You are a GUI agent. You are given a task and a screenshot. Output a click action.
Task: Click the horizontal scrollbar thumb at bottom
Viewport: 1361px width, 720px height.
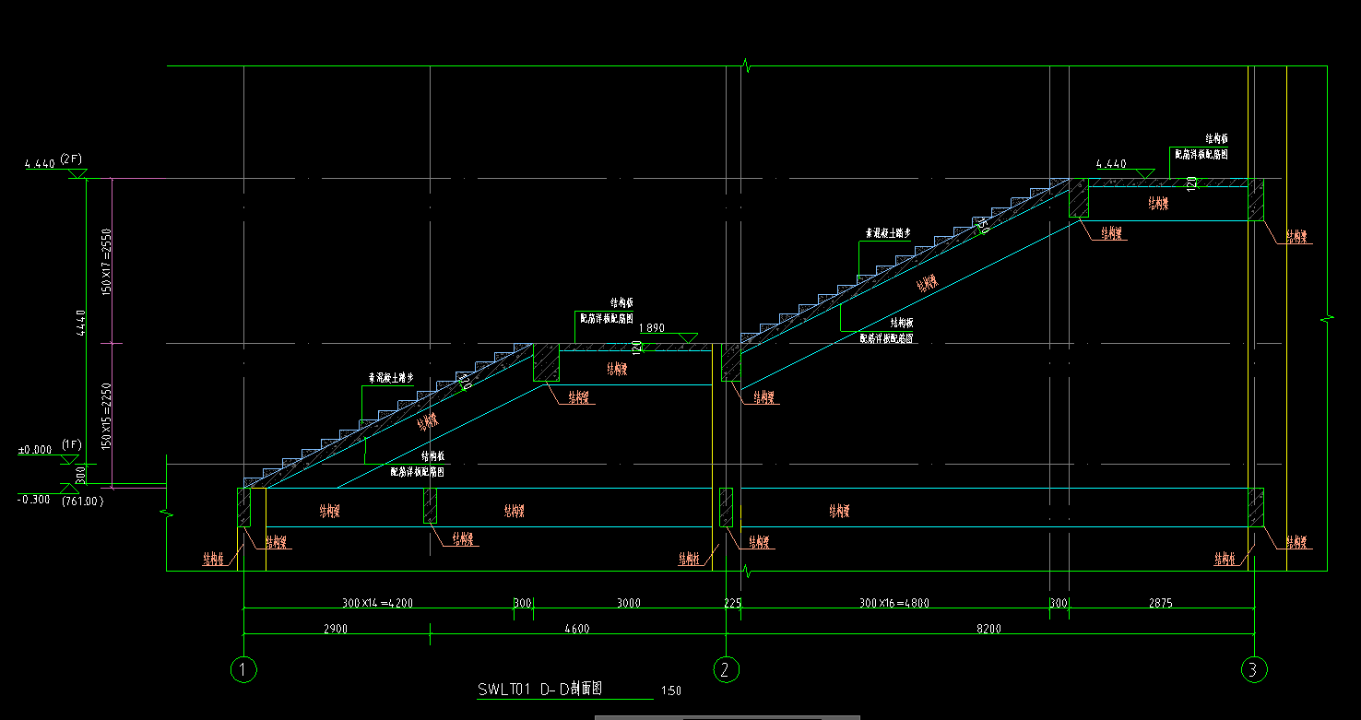coord(728,716)
